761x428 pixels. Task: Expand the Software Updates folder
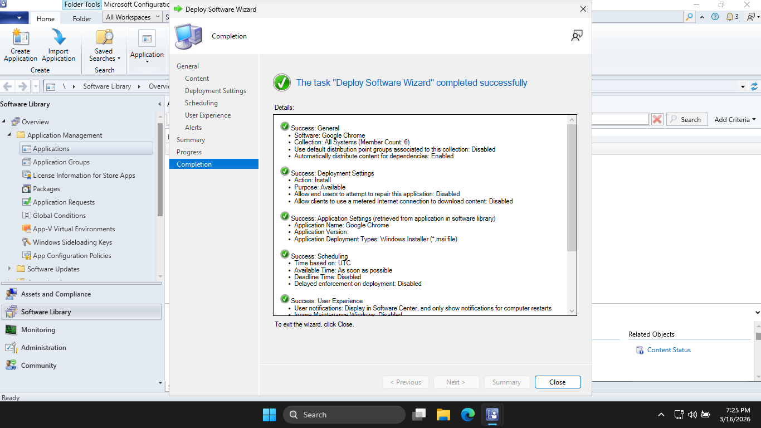click(x=9, y=269)
